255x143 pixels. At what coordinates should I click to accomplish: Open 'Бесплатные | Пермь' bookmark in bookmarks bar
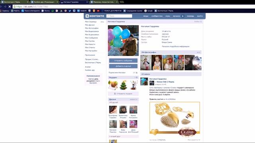(164, 11)
